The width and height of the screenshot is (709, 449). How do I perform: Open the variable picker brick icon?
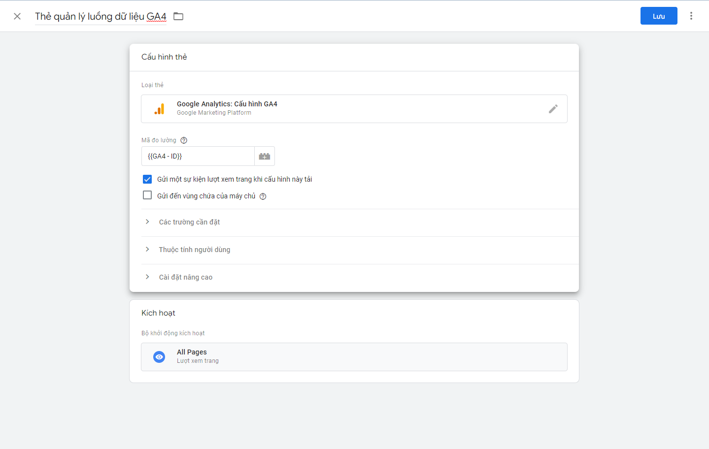click(x=265, y=156)
